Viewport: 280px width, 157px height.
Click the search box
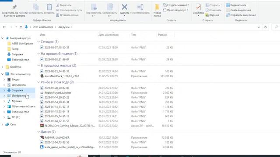276,27
